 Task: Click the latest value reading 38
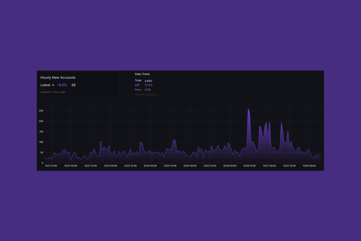pos(73,85)
